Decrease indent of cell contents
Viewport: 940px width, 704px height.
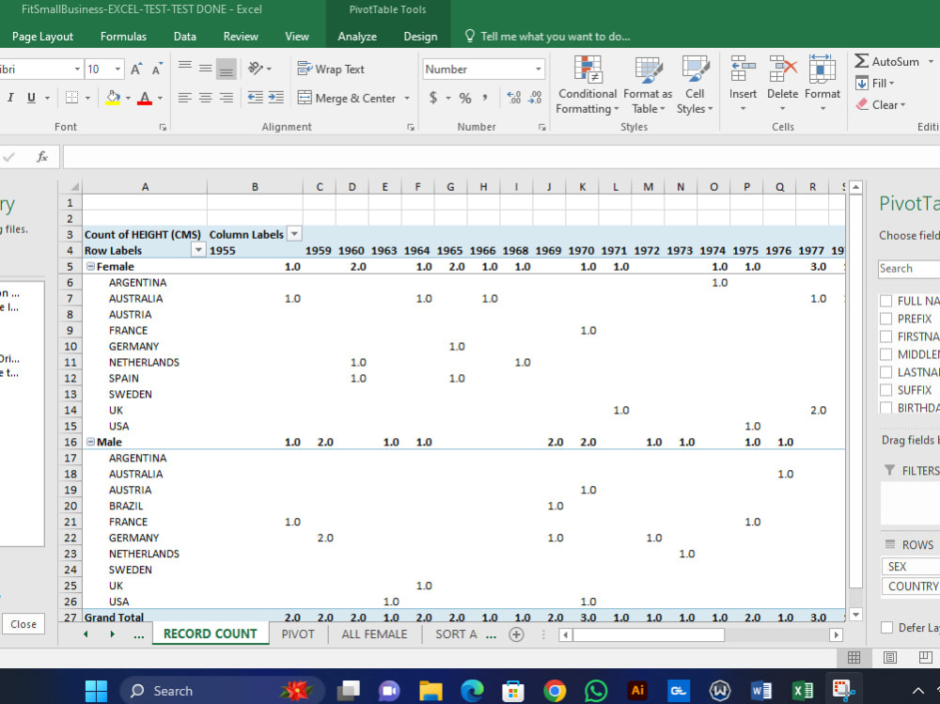[255, 97]
